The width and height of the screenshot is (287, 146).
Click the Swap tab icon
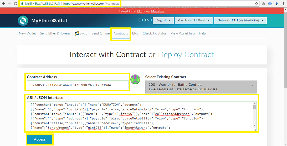click(x=77, y=33)
